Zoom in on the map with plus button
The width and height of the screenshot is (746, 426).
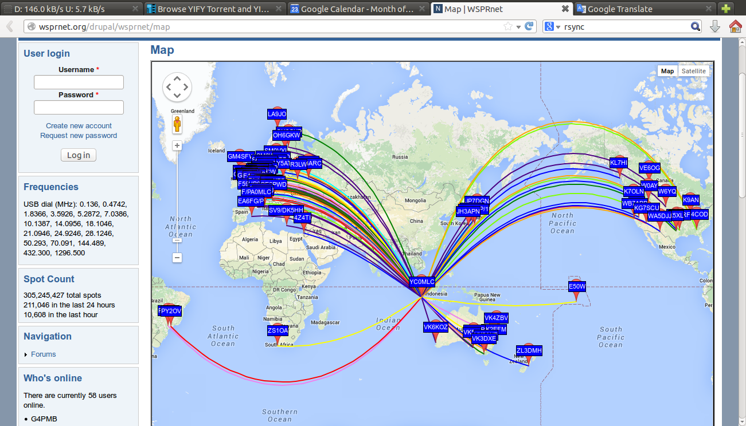tap(177, 145)
